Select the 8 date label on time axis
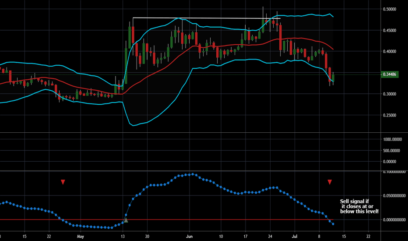The image size is (408, 241). (319, 237)
